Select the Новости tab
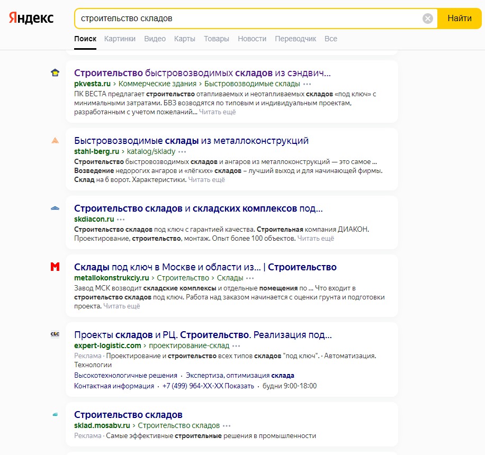This screenshot has height=455, width=485. (252, 39)
